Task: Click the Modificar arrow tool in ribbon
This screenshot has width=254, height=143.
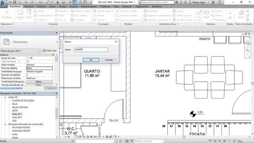Action: 7,14
